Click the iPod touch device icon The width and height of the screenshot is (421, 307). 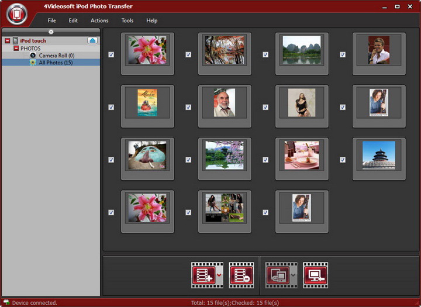pyautogui.click(x=16, y=40)
